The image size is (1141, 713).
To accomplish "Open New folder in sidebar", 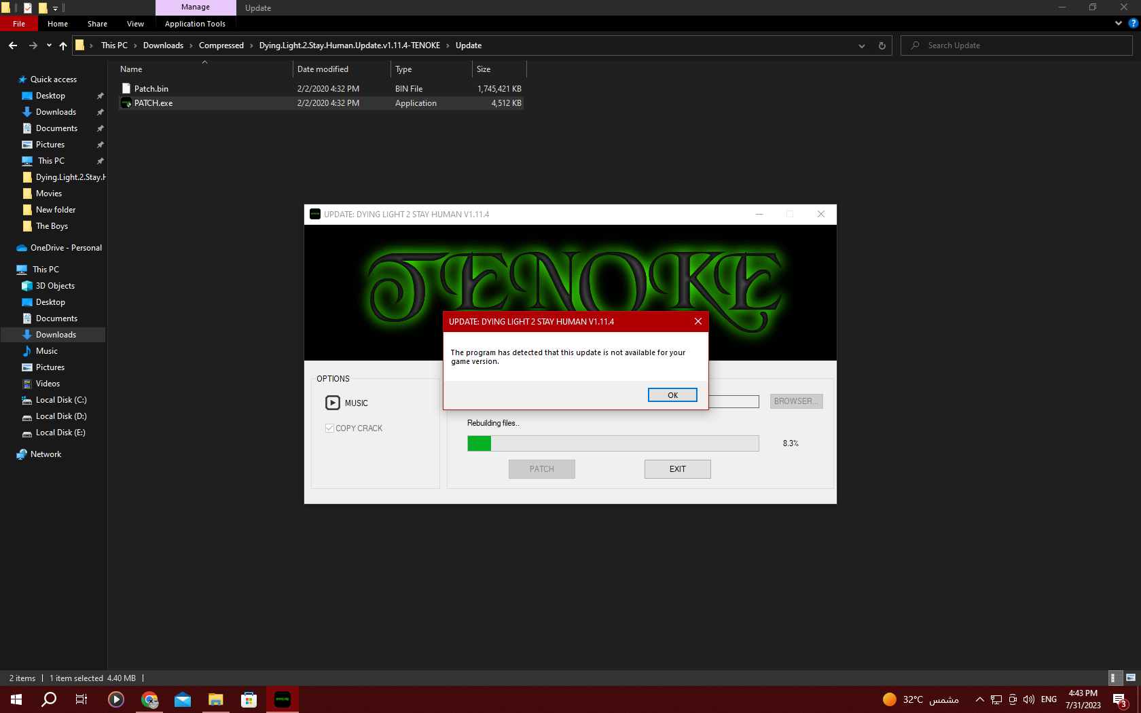I will pyautogui.click(x=56, y=210).
